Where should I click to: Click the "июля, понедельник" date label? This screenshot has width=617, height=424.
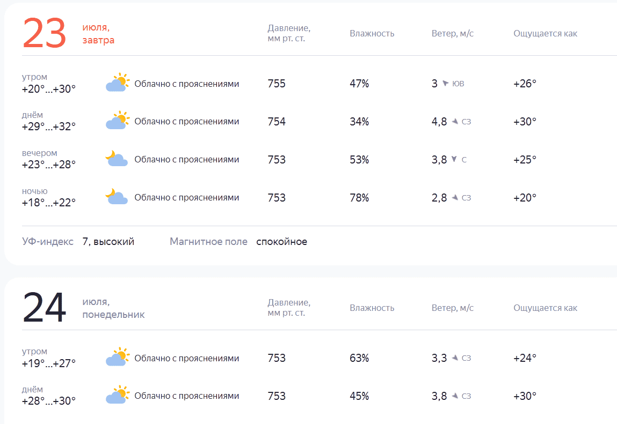click(x=113, y=308)
